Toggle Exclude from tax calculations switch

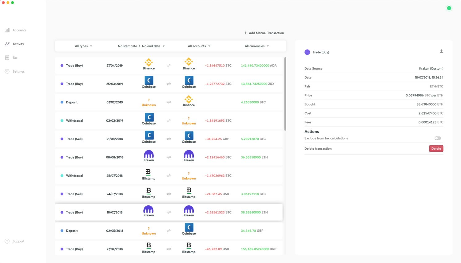pos(437,138)
